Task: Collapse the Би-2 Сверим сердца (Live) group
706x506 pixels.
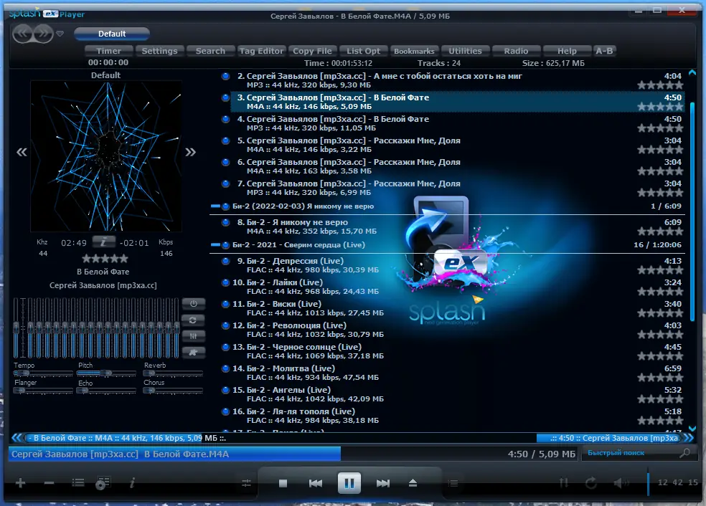Action: (215, 245)
